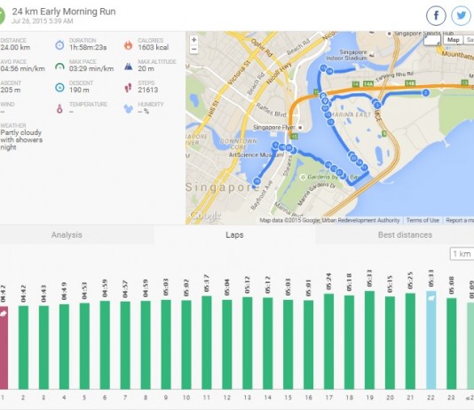
Task: Select the lap 14 bar in the chart
Action: (267, 343)
